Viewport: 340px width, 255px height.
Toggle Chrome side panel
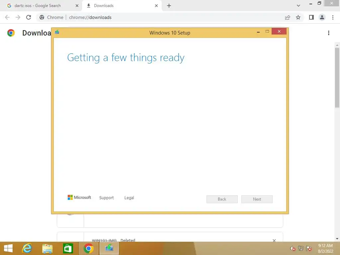click(311, 17)
